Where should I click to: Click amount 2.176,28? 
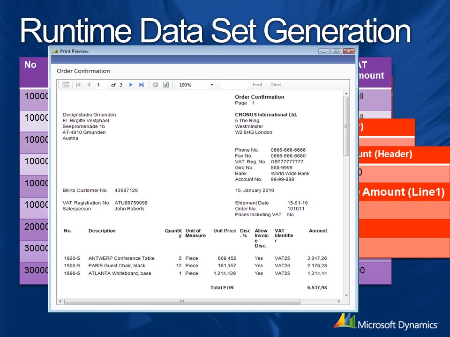pos(317,266)
